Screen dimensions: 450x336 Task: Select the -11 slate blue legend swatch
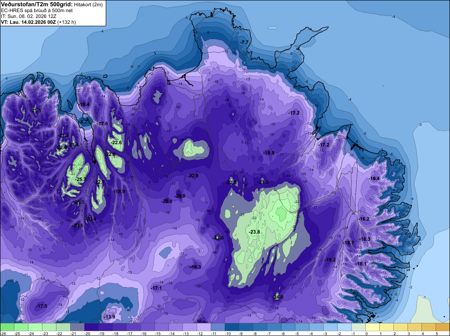[218, 327]
